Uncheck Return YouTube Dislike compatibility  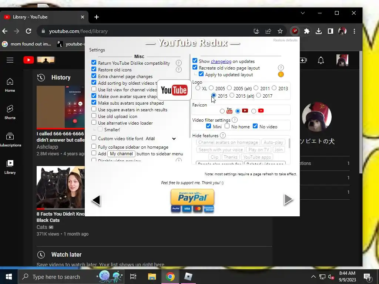coord(94,62)
